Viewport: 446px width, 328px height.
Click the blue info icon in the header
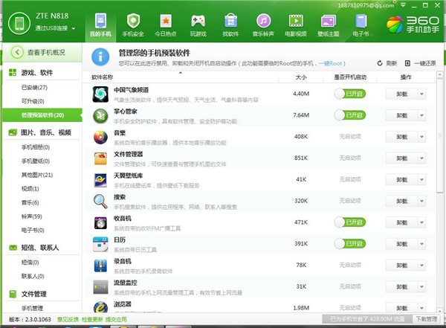coord(100,57)
